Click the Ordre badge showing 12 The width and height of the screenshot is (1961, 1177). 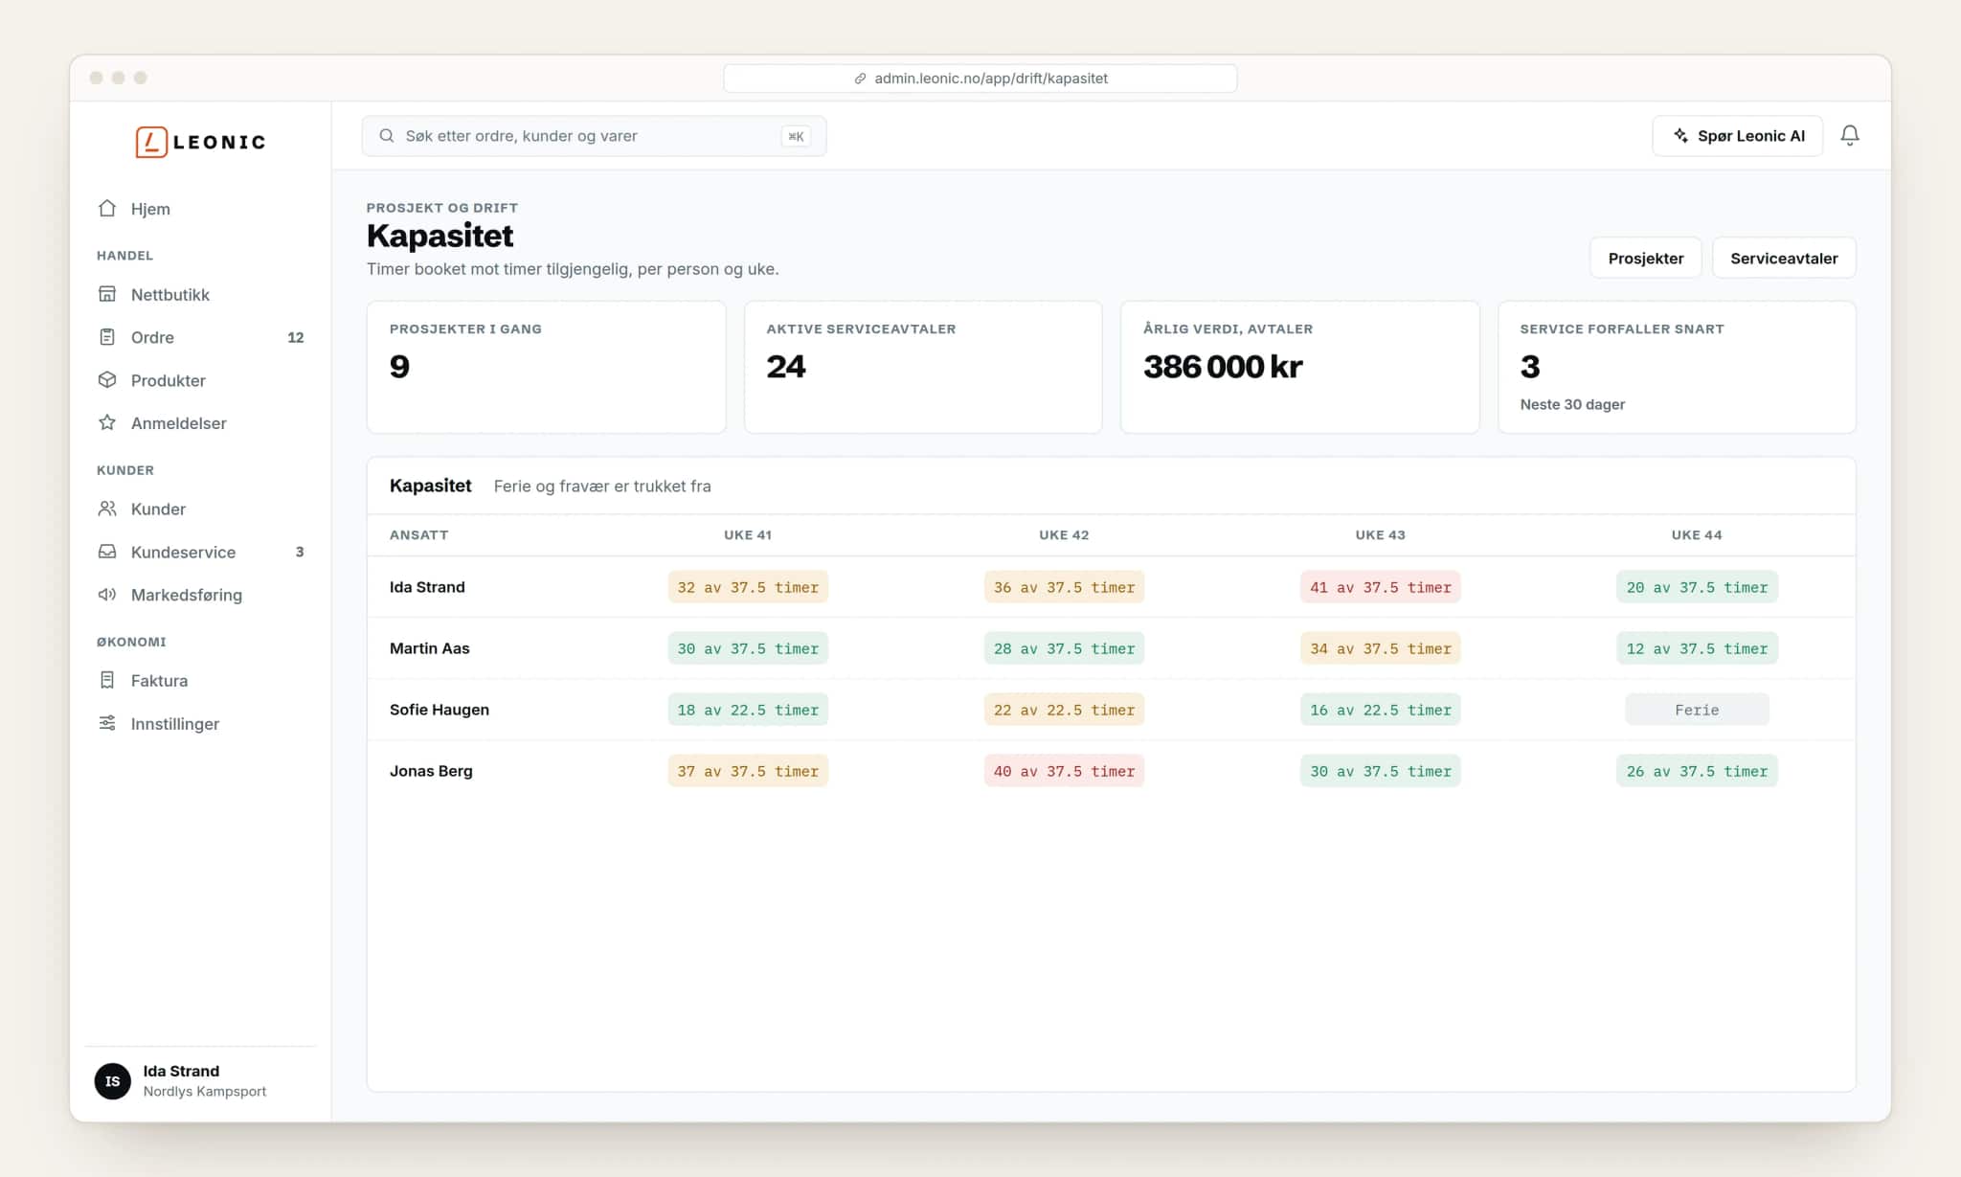pyautogui.click(x=296, y=337)
